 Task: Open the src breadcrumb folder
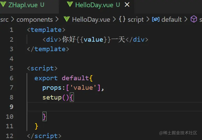click(x=4, y=20)
